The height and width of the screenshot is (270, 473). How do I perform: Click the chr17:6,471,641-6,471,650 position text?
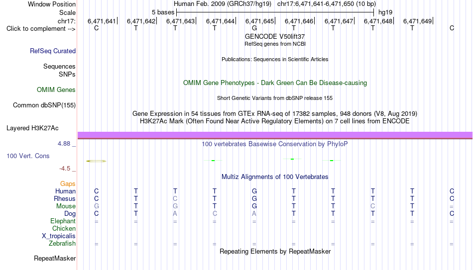(327, 4)
